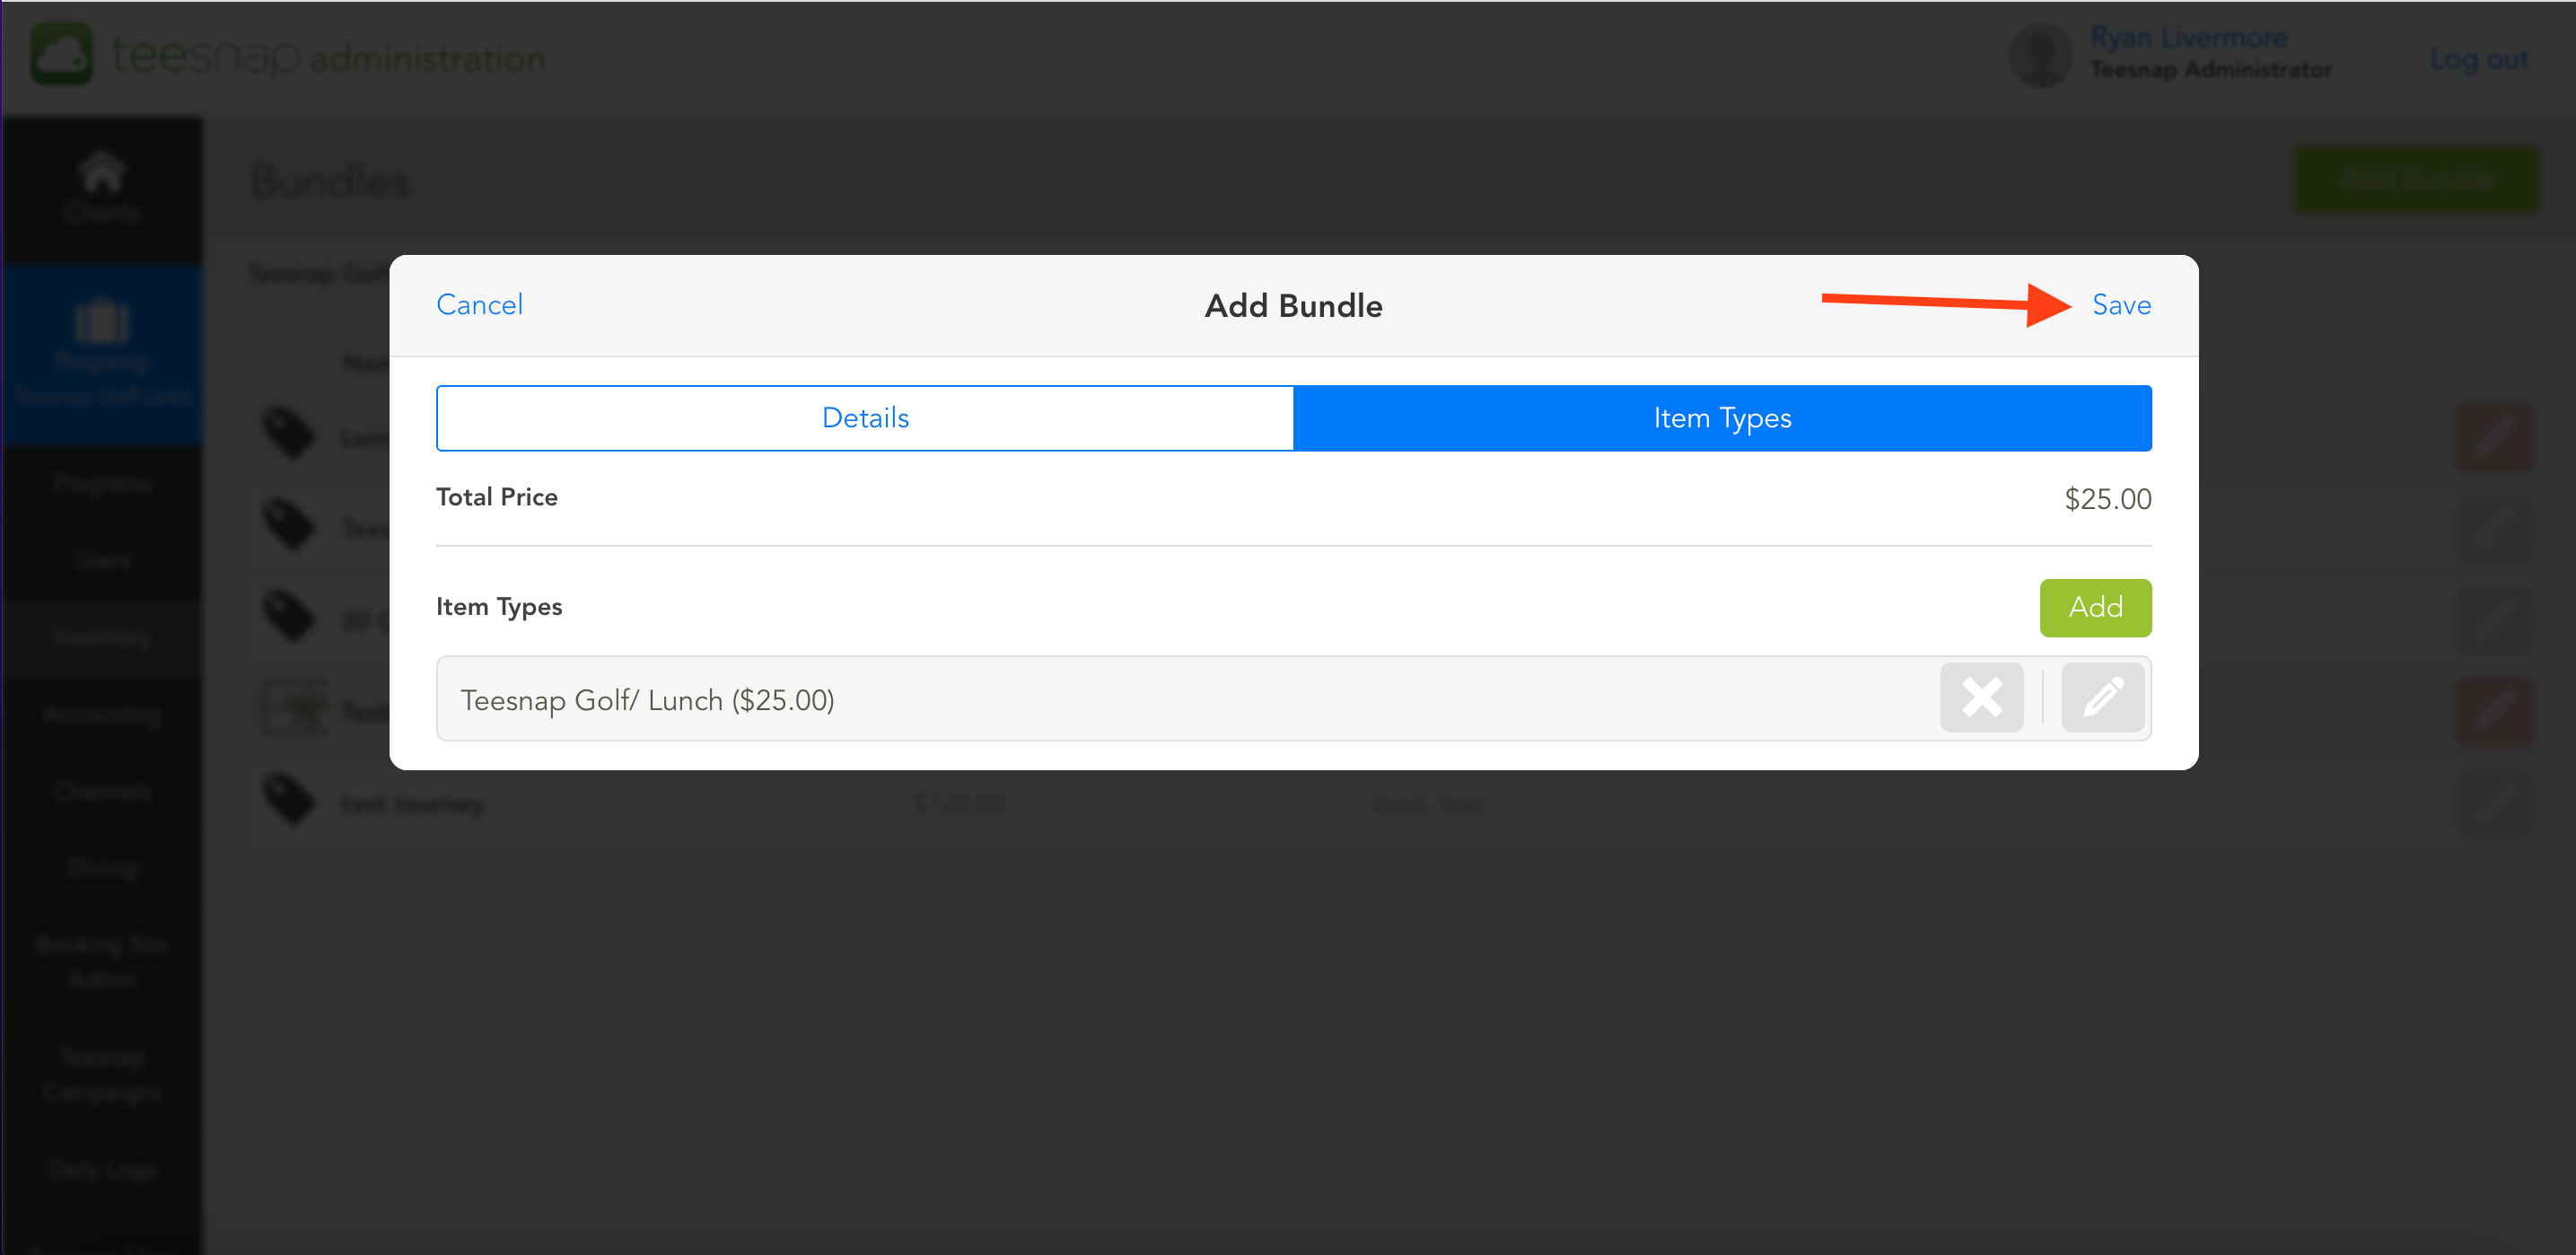The width and height of the screenshot is (2576, 1255).
Task: Click the image thumbnail of fourth bundle row
Action: click(x=294, y=708)
